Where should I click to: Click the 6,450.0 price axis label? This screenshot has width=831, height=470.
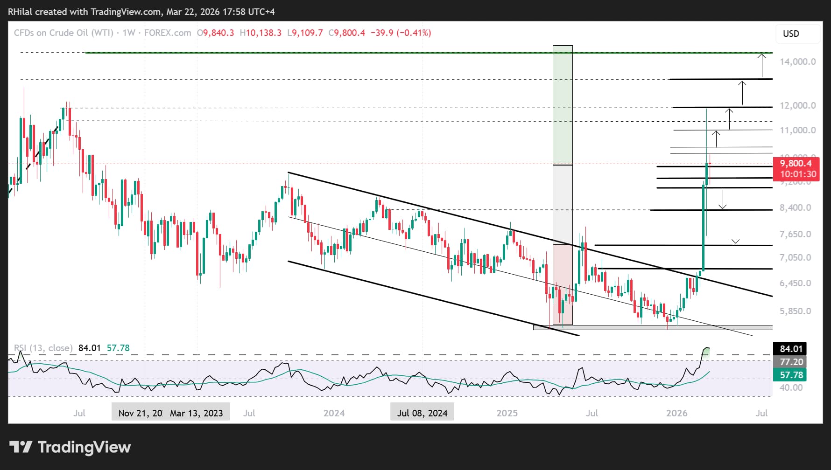click(x=795, y=283)
